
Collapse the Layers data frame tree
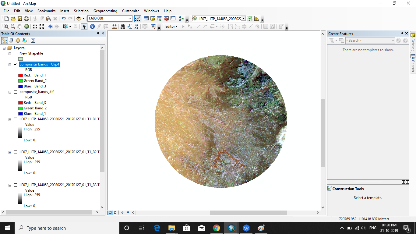[x=4, y=48]
